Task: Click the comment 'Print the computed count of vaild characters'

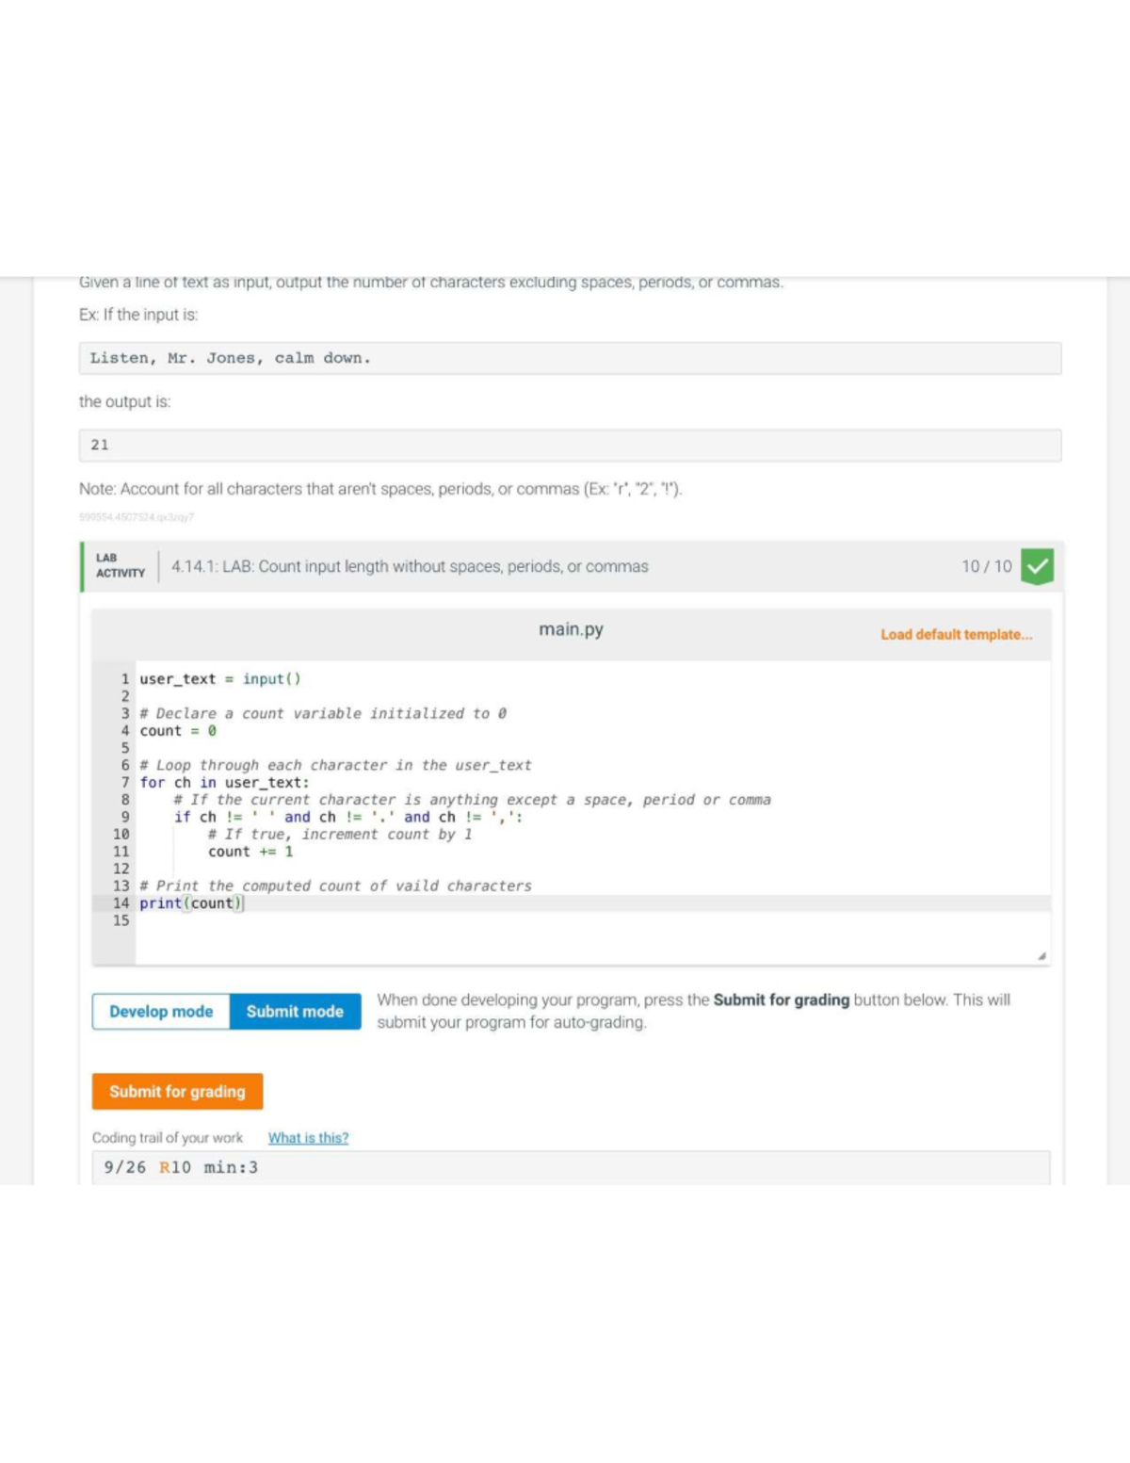Action: point(335,886)
